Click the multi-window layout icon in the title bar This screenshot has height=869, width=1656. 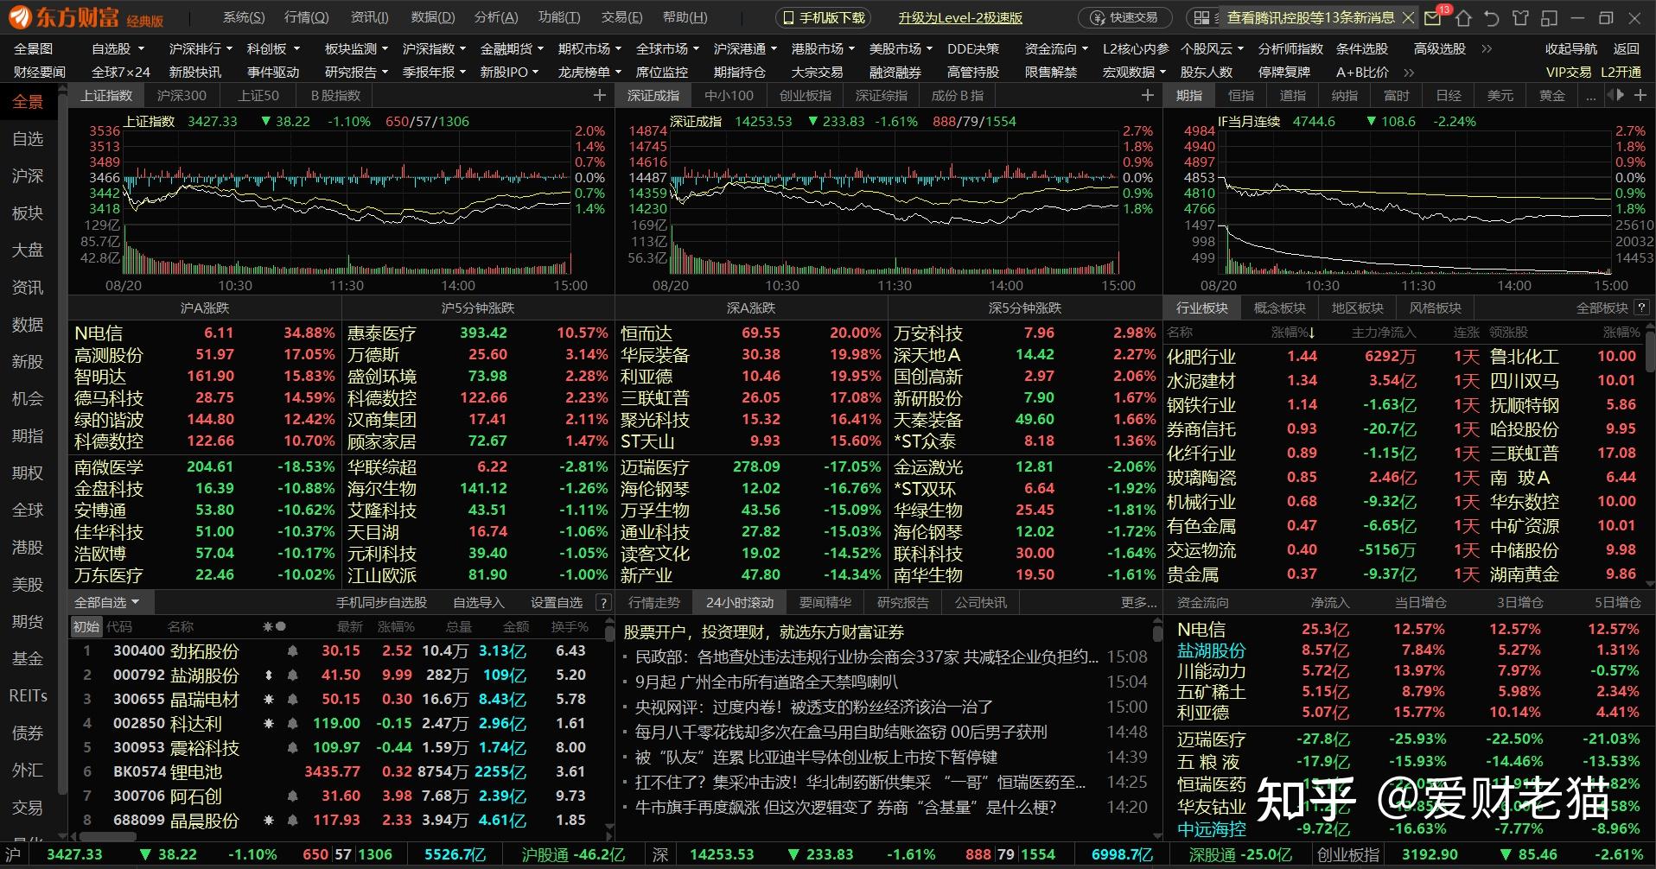tap(1550, 17)
